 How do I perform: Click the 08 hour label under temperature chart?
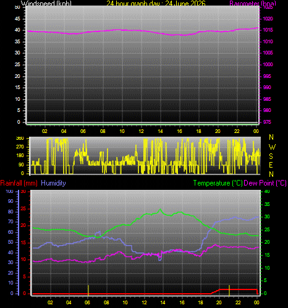106,302
